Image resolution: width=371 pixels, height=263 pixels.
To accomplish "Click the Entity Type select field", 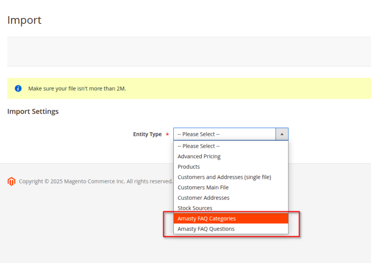I will click(x=231, y=134).
